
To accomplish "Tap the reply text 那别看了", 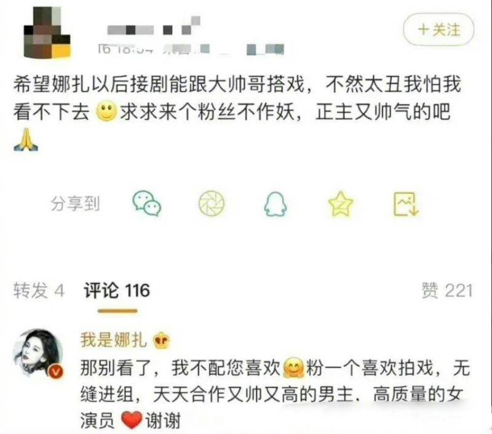I will pos(276,394).
